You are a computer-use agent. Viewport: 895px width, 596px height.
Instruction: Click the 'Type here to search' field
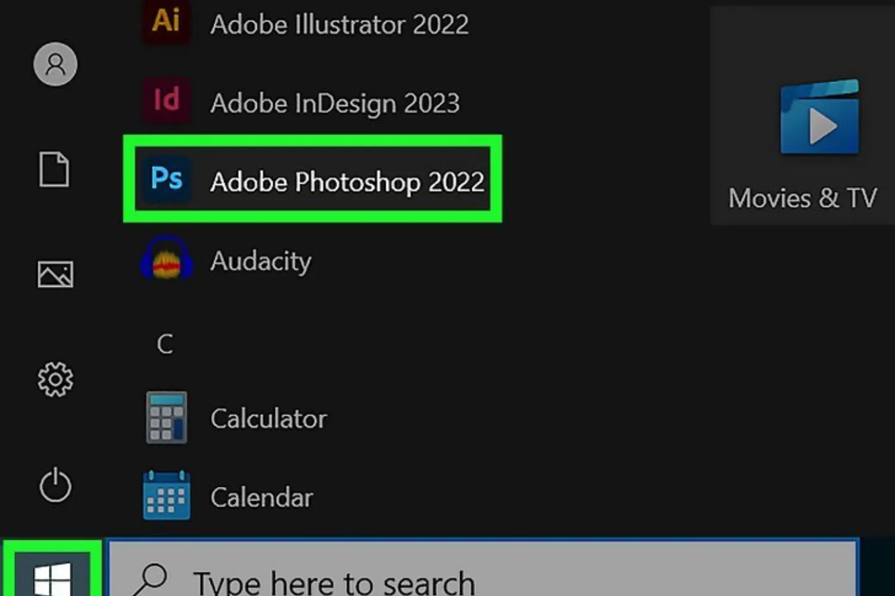[334, 578]
